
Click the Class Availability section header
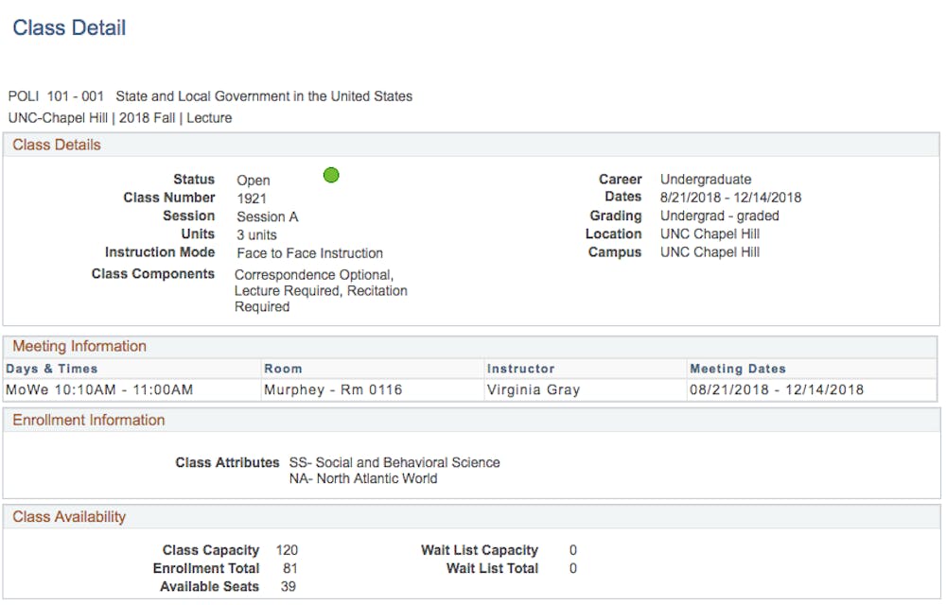69,517
